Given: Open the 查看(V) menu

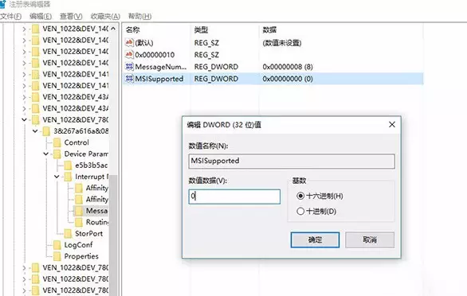Looking at the screenshot, I should tap(71, 16).
